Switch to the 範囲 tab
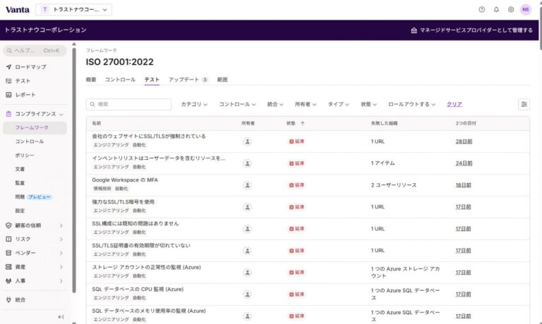 222,80
